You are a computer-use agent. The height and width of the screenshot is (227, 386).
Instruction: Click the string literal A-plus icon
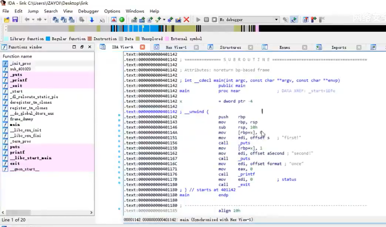tap(150, 20)
